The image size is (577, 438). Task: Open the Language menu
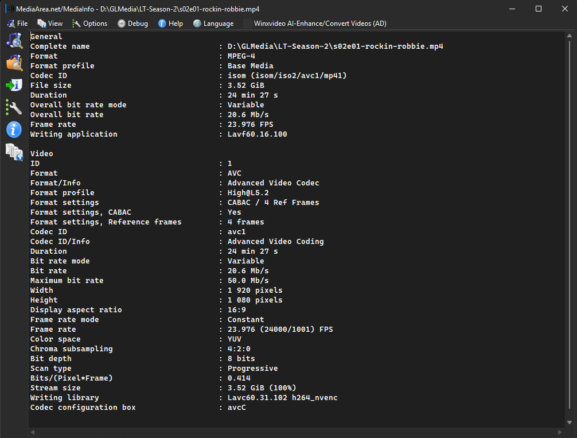213,24
